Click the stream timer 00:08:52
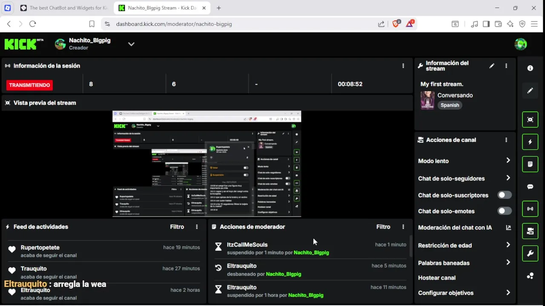 (x=350, y=84)
